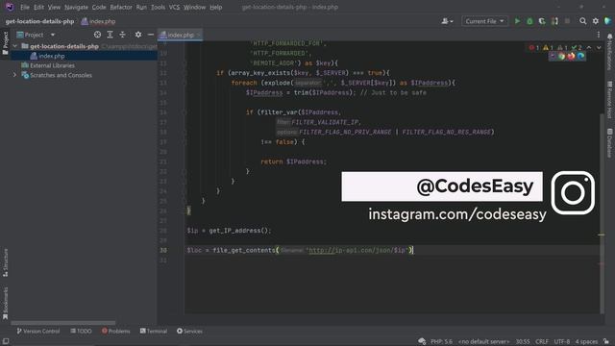Click the ip-api.com URL in code

point(357,250)
